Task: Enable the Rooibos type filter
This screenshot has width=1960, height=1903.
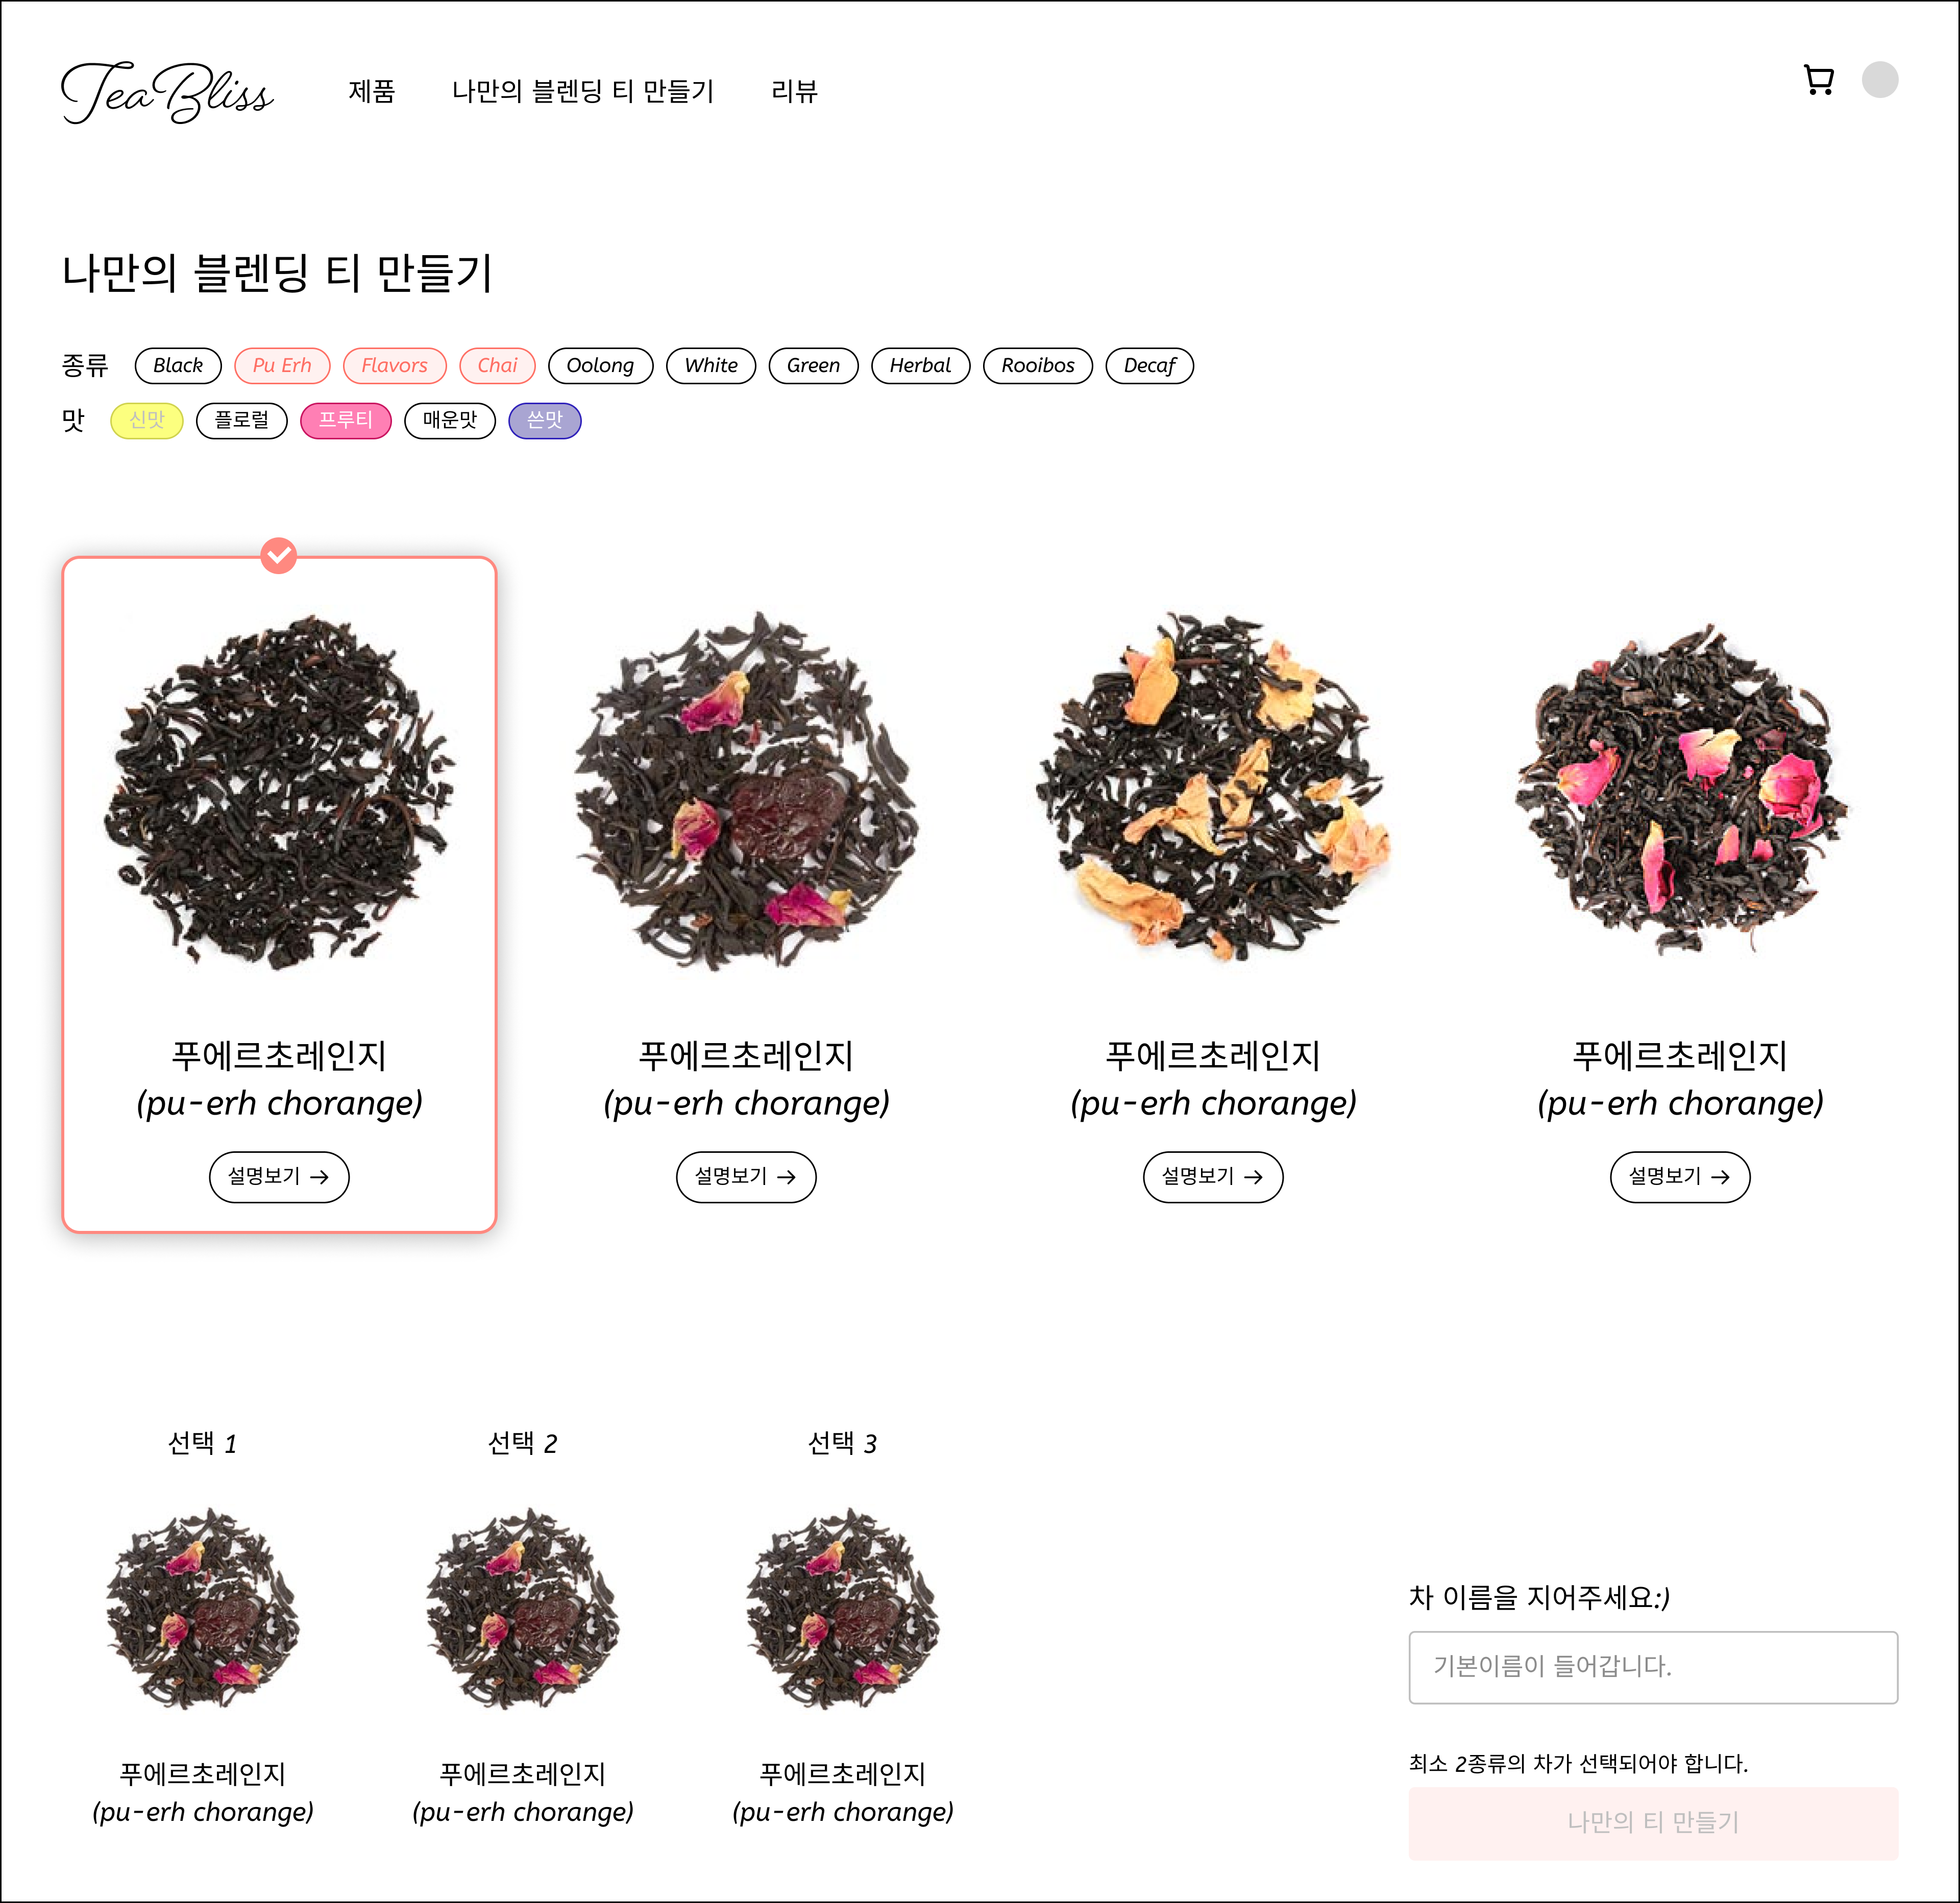Action: point(1038,366)
